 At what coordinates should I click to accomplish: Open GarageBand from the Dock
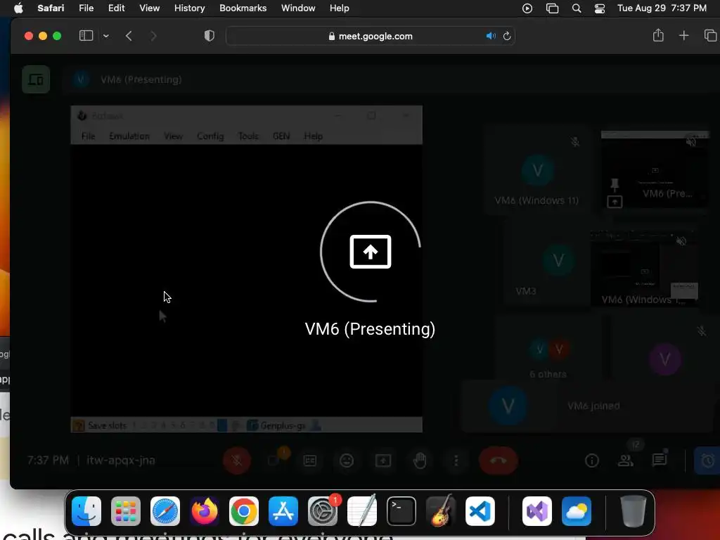click(441, 511)
